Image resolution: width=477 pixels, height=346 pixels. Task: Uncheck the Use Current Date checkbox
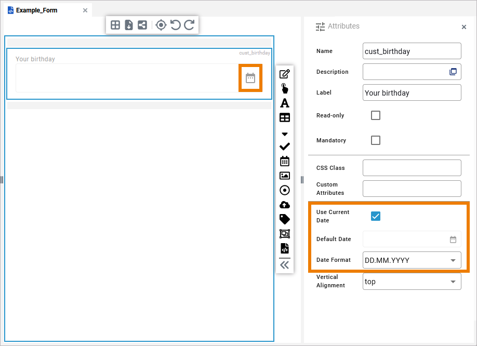376,216
